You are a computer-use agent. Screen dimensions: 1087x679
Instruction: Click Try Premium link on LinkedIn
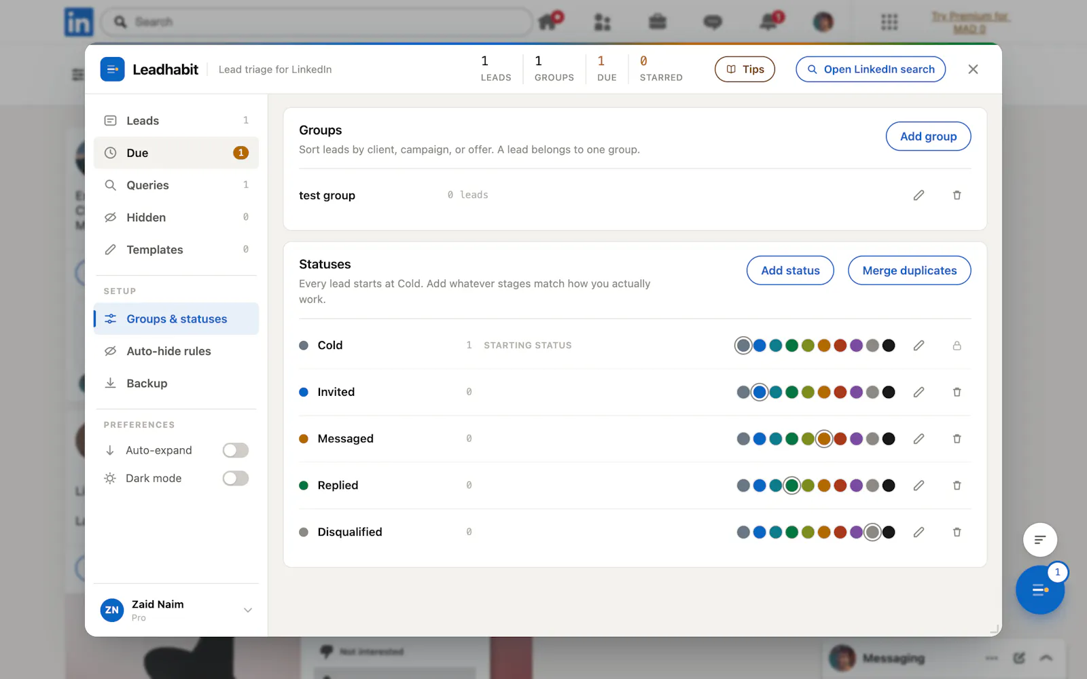tap(969, 22)
